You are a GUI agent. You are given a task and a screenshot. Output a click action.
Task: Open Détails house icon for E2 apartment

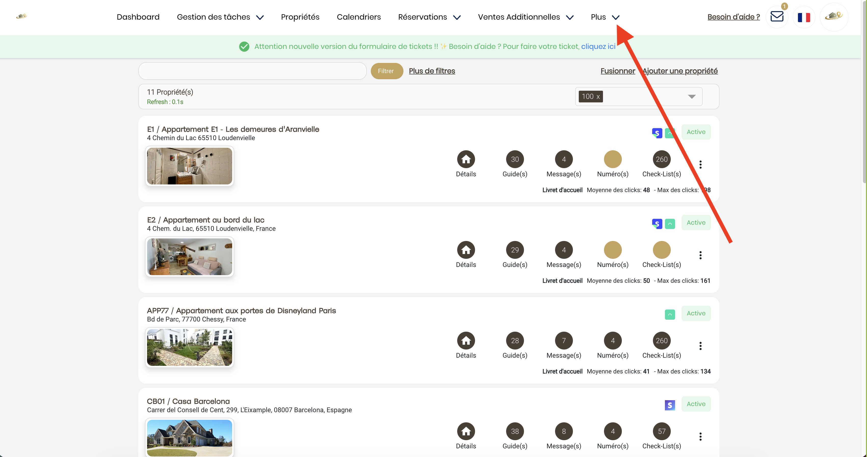tap(466, 250)
